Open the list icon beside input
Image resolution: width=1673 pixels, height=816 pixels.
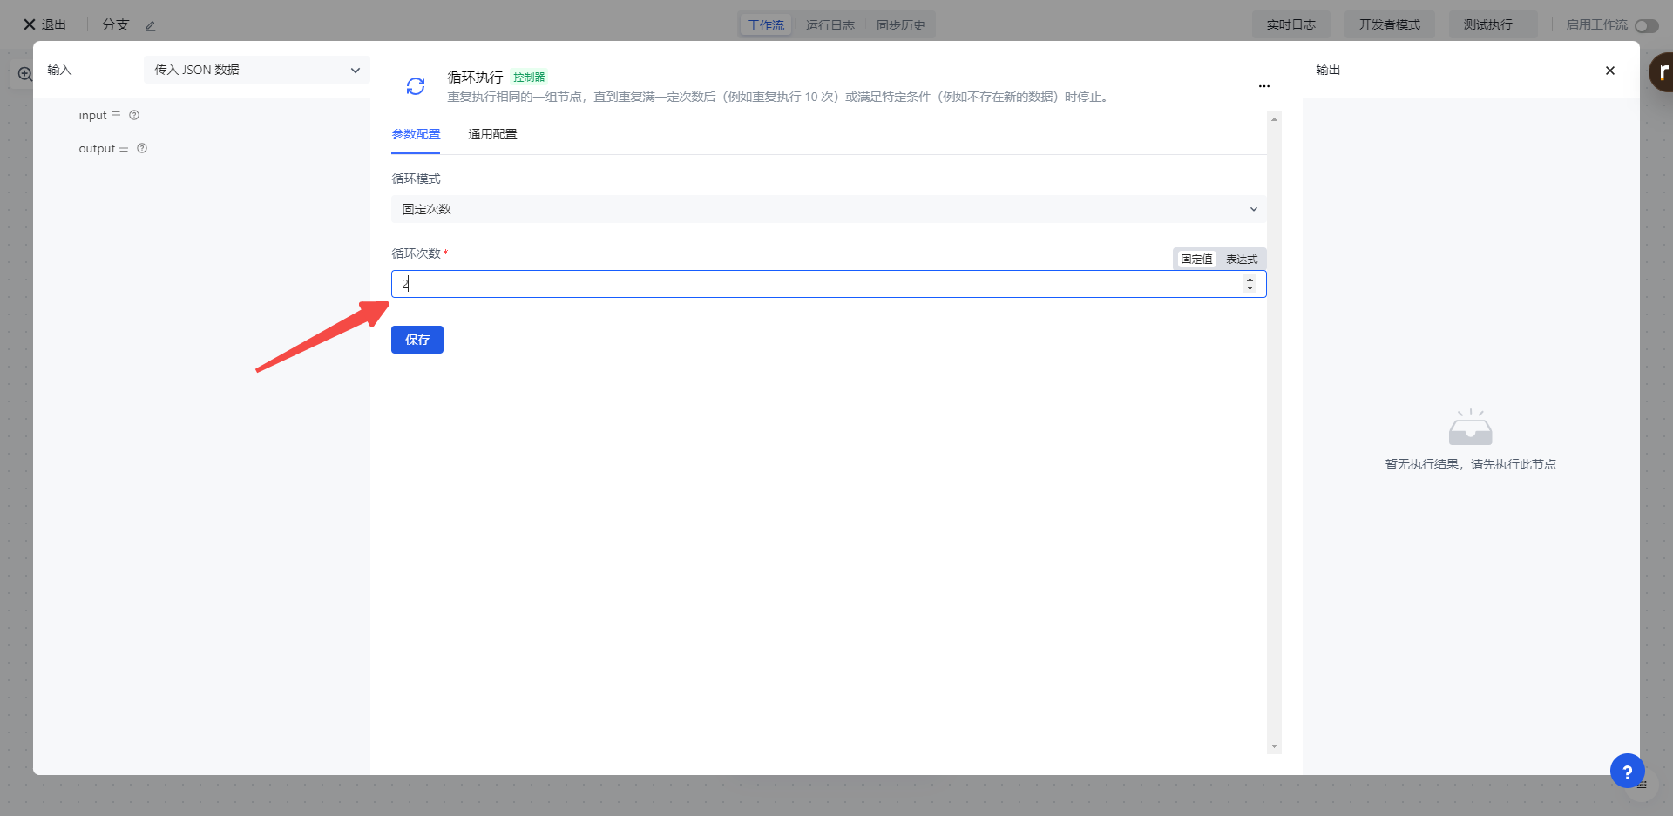coord(116,115)
